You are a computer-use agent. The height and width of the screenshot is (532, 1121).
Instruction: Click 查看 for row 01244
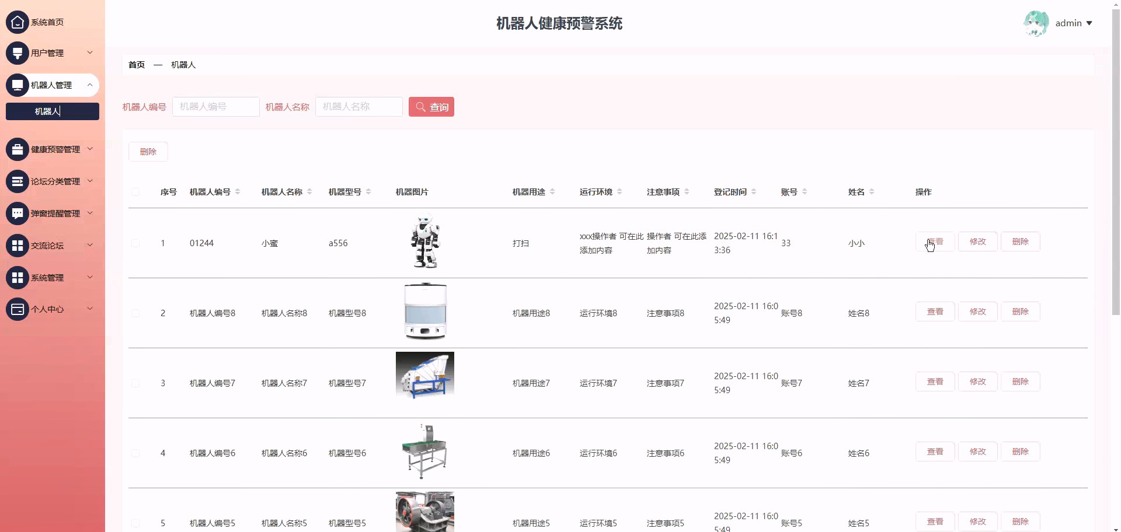(935, 242)
